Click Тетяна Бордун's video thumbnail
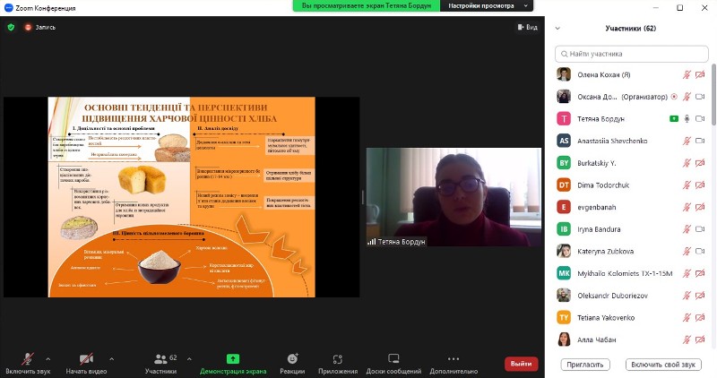 point(454,197)
